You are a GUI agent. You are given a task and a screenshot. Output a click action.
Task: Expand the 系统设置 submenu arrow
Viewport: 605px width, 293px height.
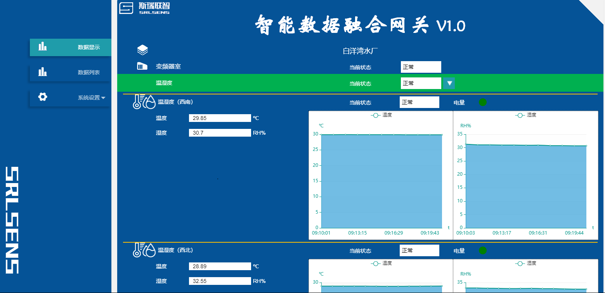point(103,98)
